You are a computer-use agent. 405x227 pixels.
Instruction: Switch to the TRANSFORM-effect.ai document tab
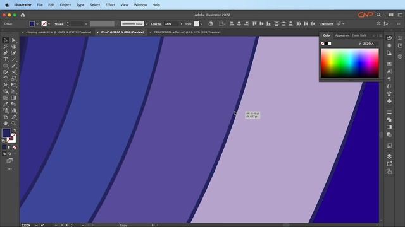tap(187, 32)
